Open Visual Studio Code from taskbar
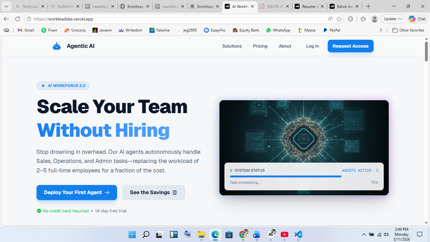Viewport: 430px width, 242px height. pyautogui.click(x=298, y=234)
